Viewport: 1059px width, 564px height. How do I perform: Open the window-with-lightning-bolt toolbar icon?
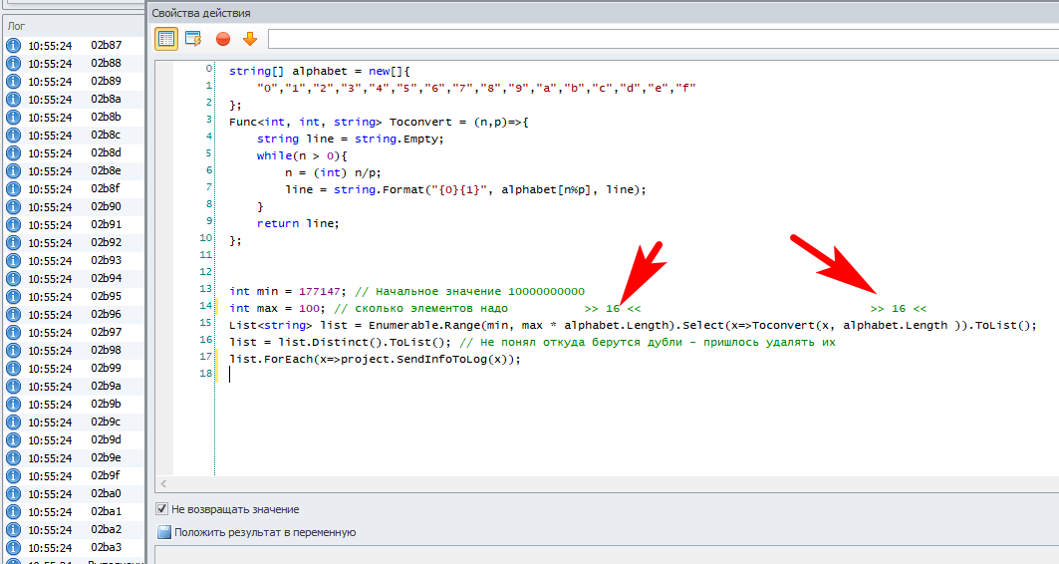[193, 39]
